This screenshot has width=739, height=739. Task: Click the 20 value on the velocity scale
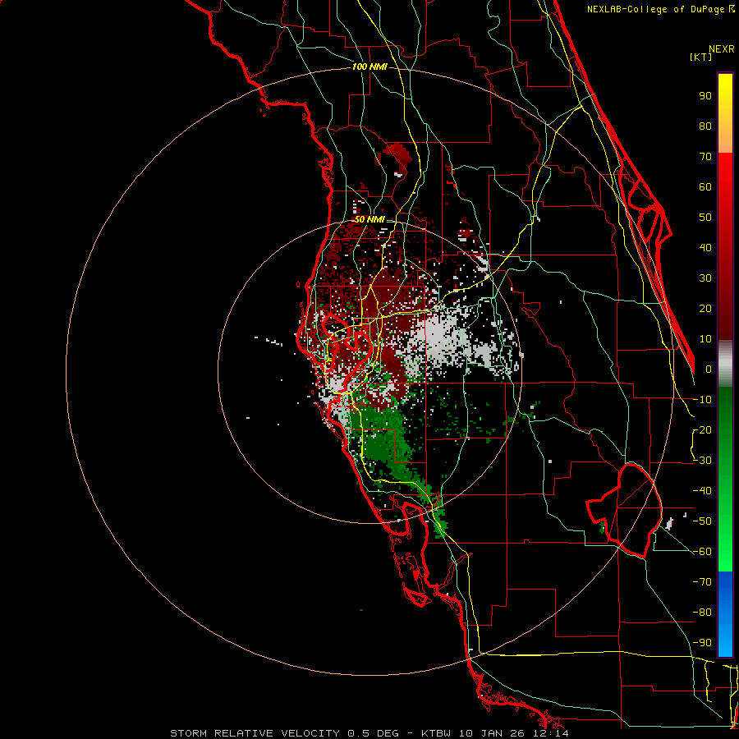[x=705, y=309]
